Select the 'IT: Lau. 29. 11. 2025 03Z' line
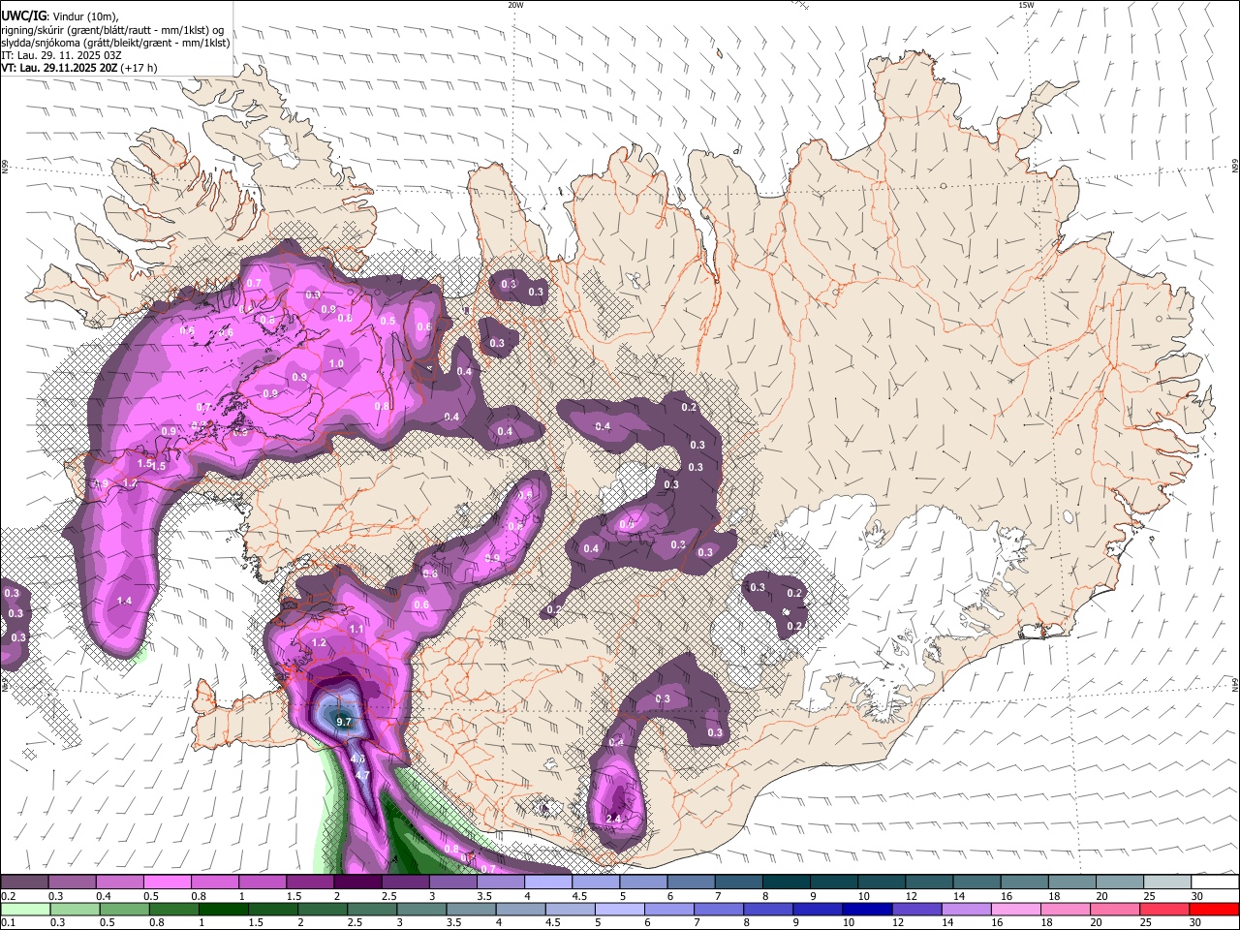The width and height of the screenshot is (1240, 930). (x=61, y=55)
